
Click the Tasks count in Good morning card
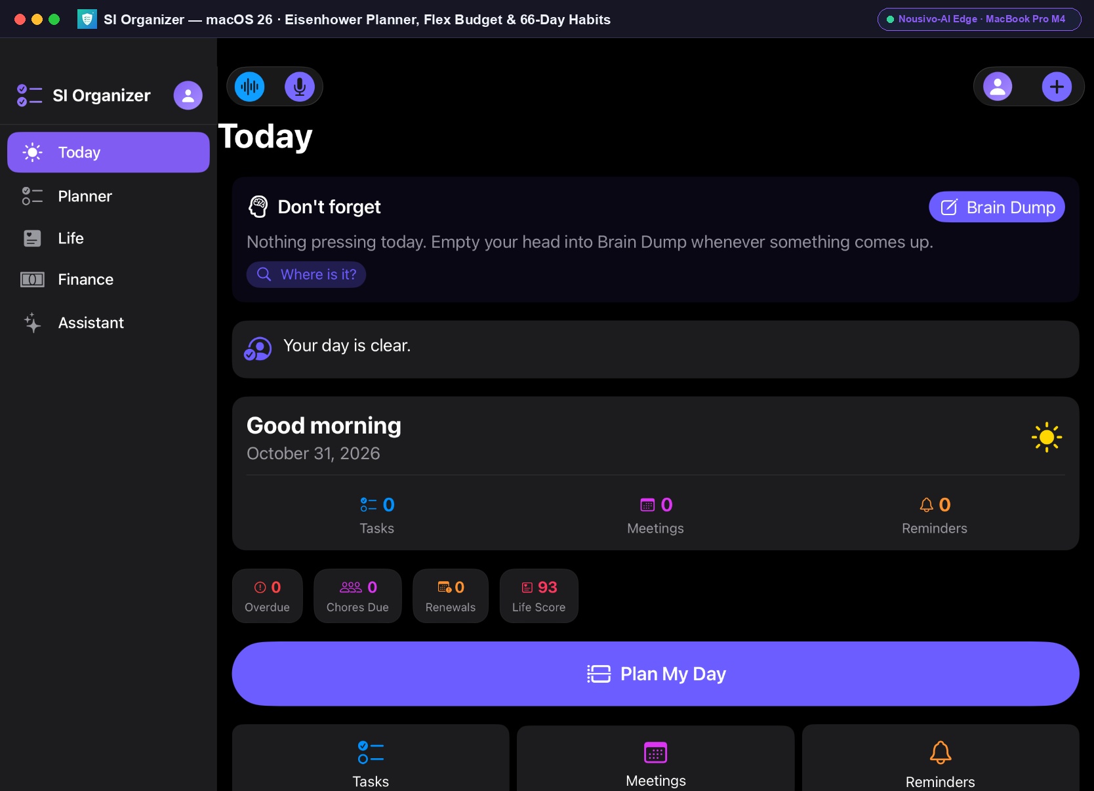pos(377,516)
